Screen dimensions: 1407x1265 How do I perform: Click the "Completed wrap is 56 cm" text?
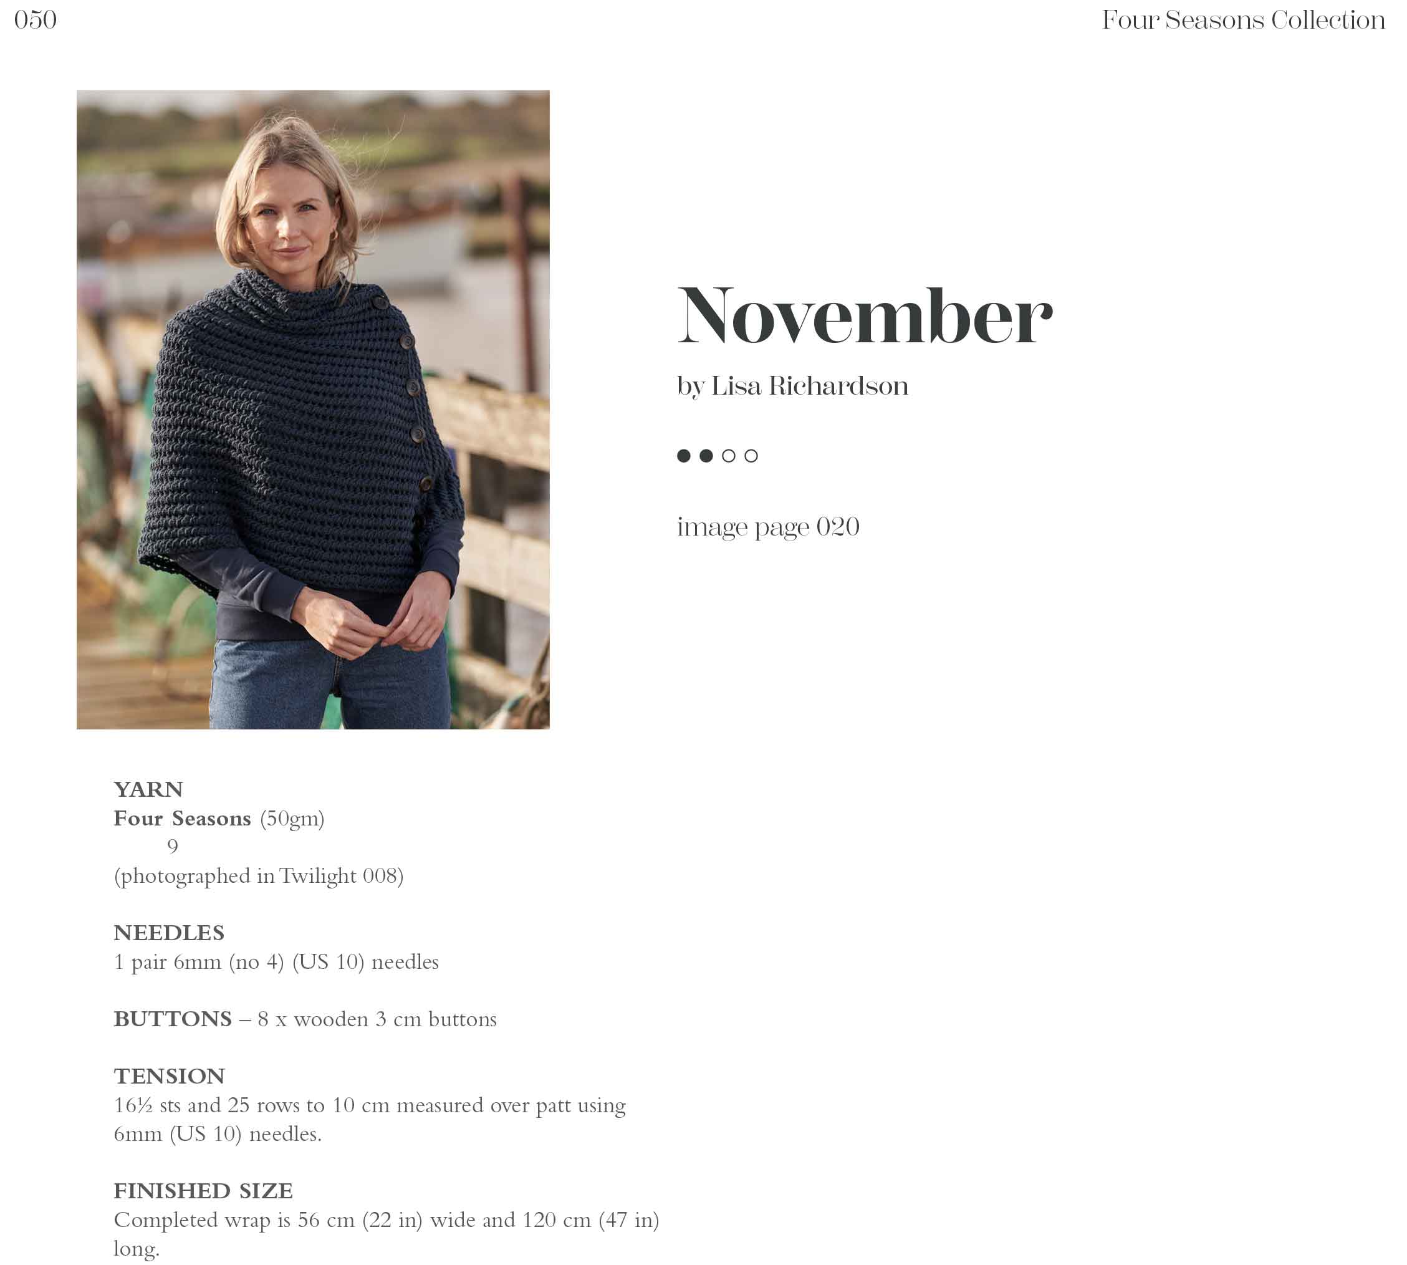pos(386,1220)
